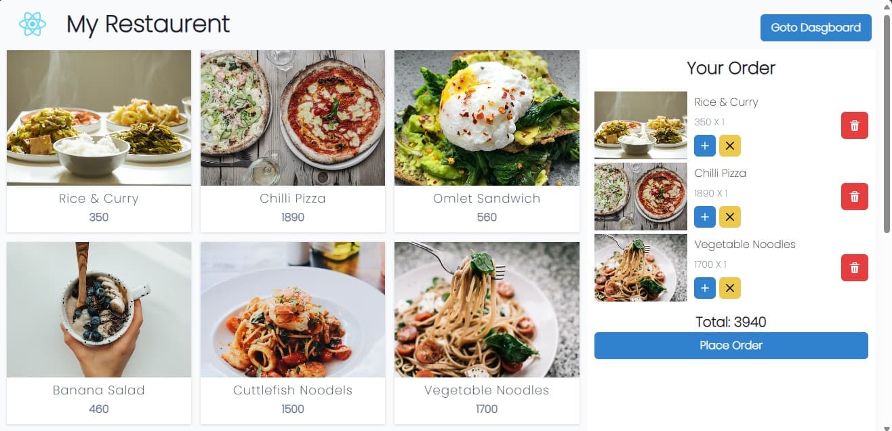Delete Rice & Curry from order
This screenshot has height=431, width=892.
pos(854,125)
